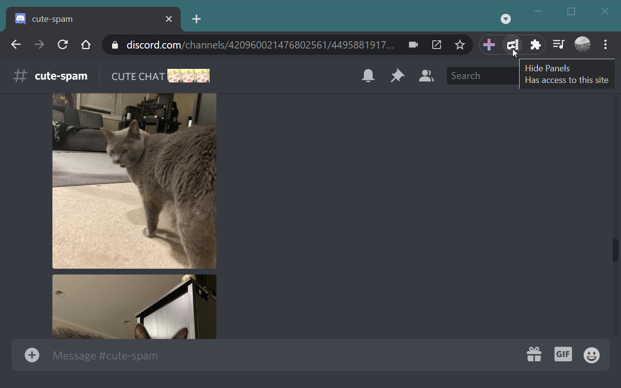This screenshot has width=621, height=388.
Task: Open the tab search dropdown arrow
Action: click(x=506, y=19)
